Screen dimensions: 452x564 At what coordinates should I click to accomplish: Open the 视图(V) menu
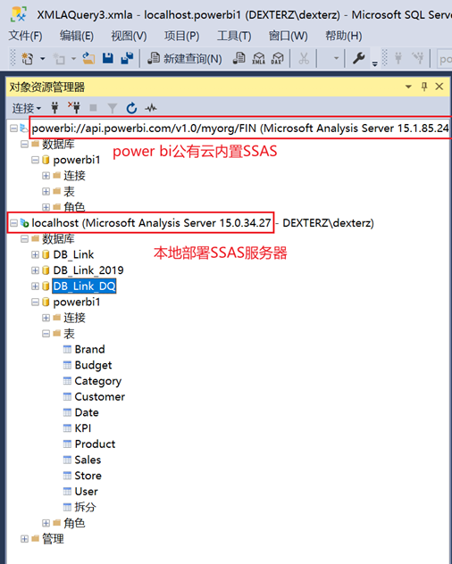pyautogui.click(x=129, y=36)
